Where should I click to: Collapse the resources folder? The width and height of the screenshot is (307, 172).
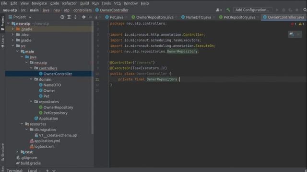tap(22, 124)
